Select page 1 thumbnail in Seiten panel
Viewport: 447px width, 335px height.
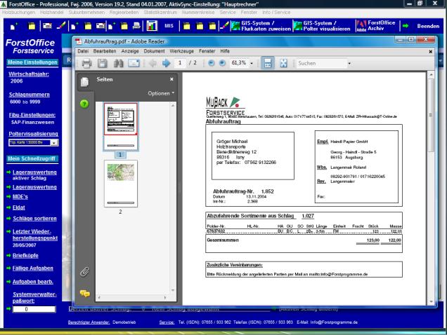(121, 125)
